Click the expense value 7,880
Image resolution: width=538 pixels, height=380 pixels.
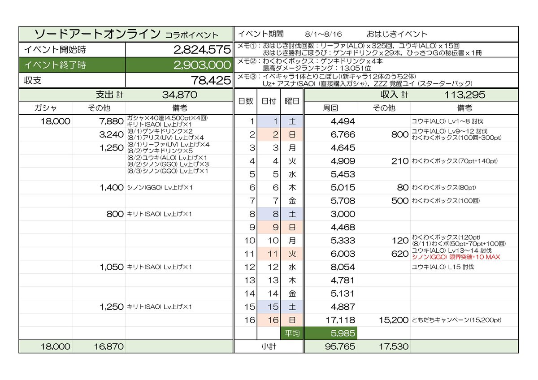(x=111, y=121)
